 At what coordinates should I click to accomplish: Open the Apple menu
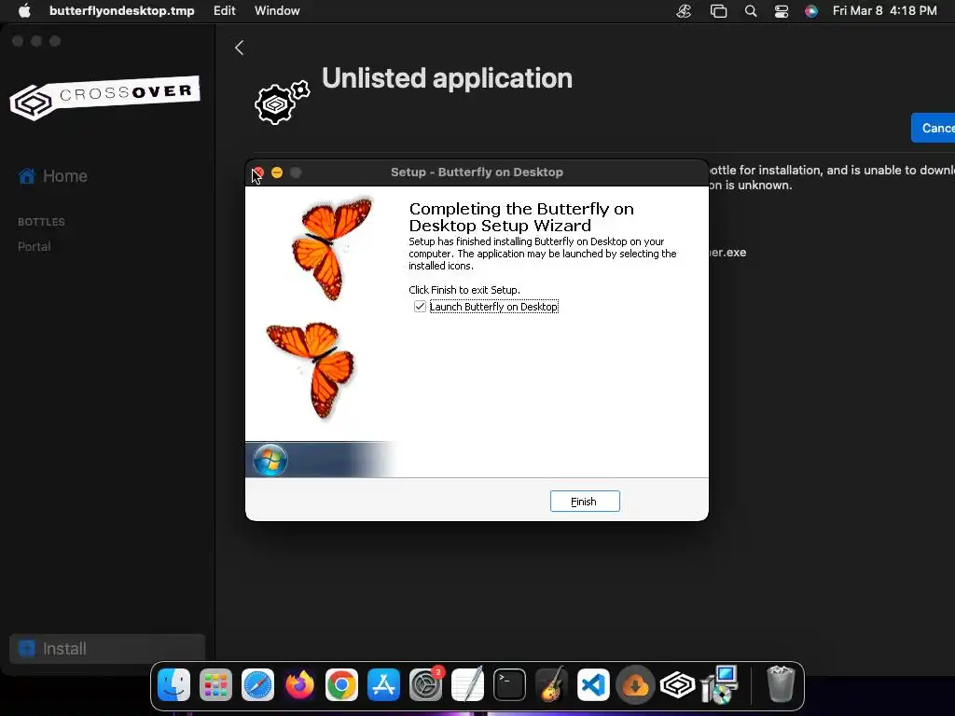24,10
